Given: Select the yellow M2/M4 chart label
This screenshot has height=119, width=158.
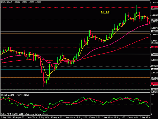Looking at the screenshot, I should pos(106,12).
